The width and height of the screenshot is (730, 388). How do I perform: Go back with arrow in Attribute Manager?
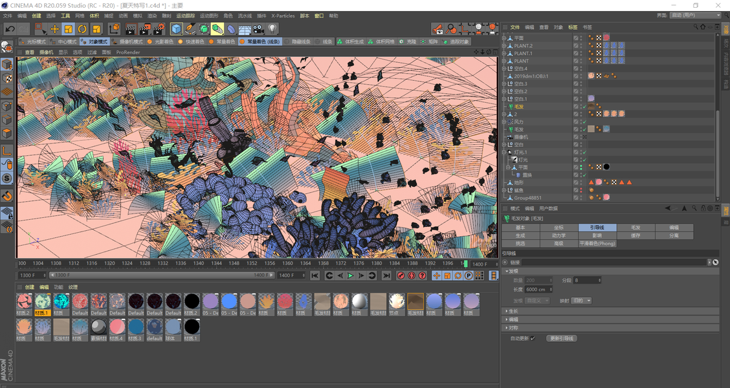coord(668,208)
